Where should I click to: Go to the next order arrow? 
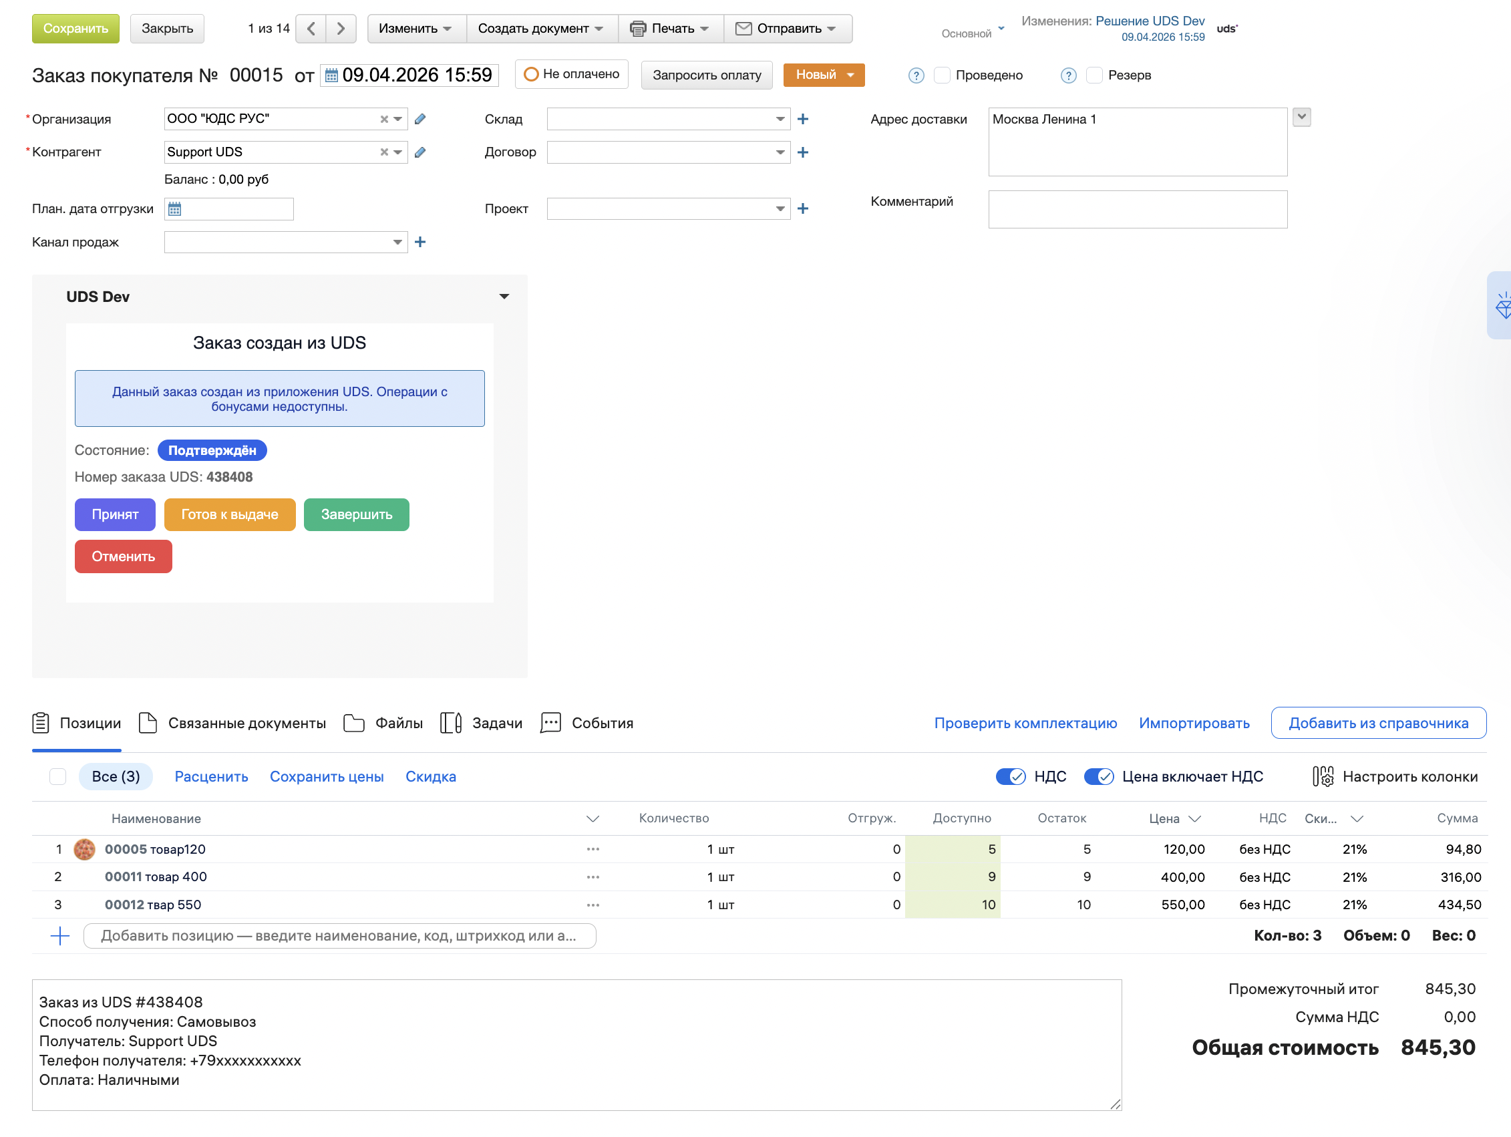coord(341,29)
